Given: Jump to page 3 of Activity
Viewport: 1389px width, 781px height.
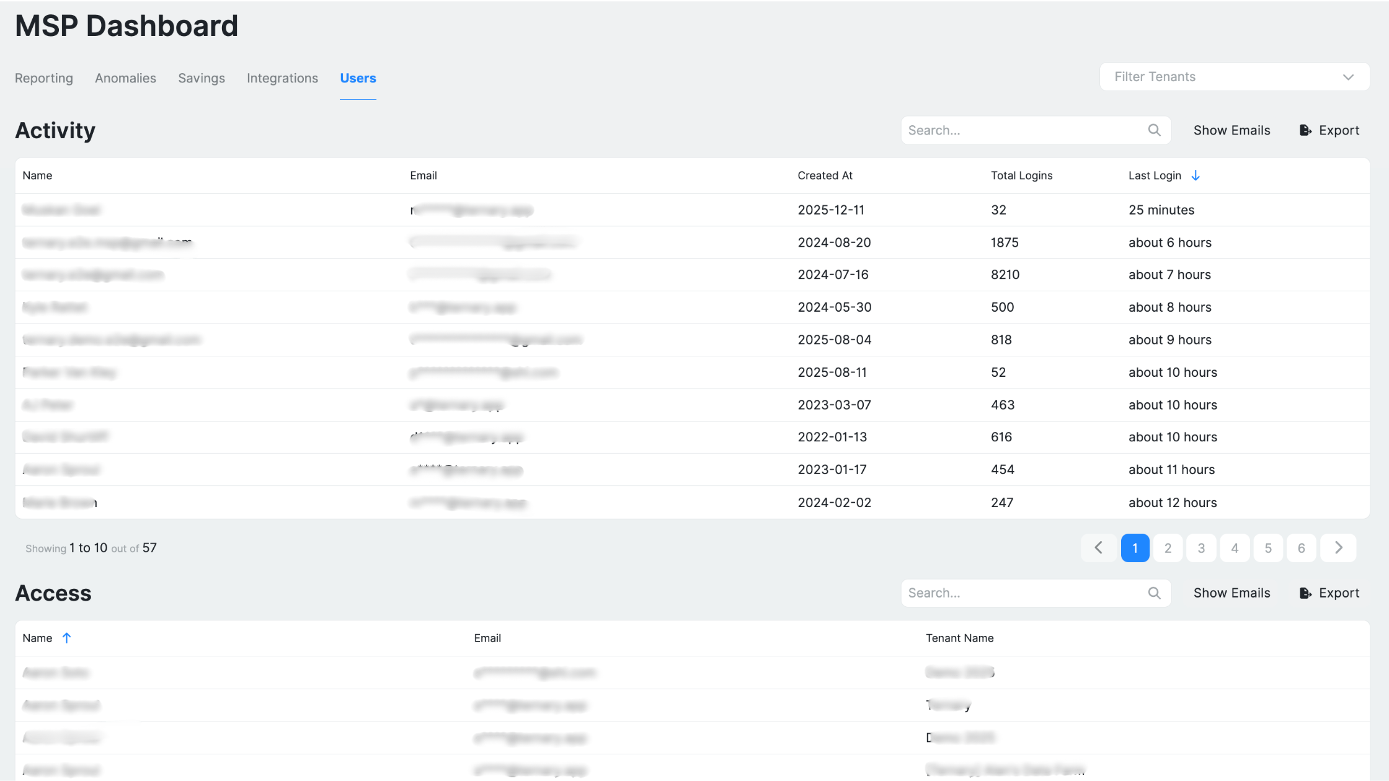Looking at the screenshot, I should click(1201, 548).
